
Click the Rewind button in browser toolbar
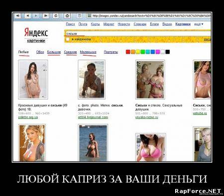pyautogui.click(x=18, y=16)
